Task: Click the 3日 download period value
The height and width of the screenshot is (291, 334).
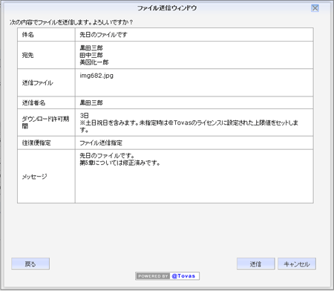Action: (x=84, y=116)
